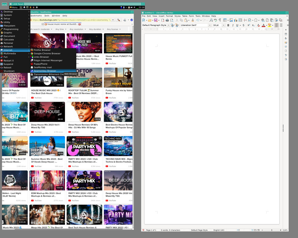Click SeaMonkey search magnifier button
The height and width of the screenshot is (238, 298).
coord(118,20)
